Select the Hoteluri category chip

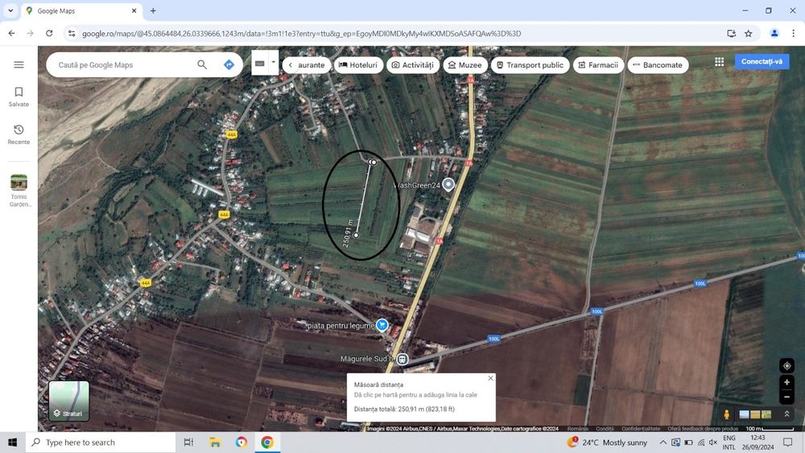358,65
